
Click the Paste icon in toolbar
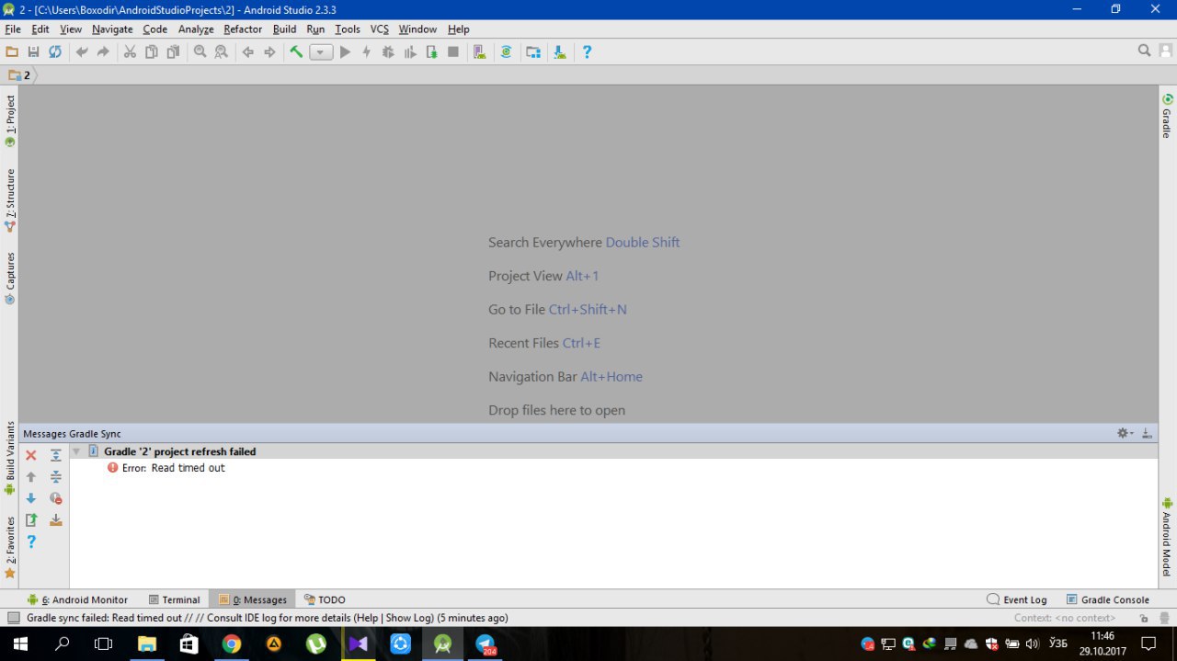173,52
